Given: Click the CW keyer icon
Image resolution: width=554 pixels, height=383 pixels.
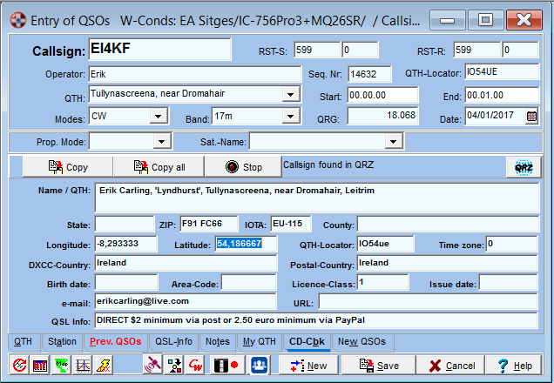Looking at the screenshot, I should tap(195, 366).
